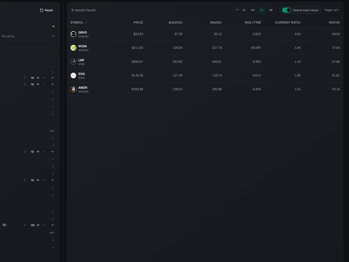This screenshot has width=349, height=262.
Task: Click the MA(50) value 92.12
Action: (x=218, y=34)
